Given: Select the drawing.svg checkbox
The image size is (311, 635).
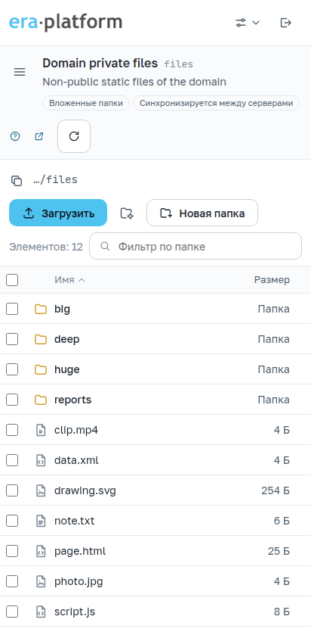Looking at the screenshot, I should 12,491.
